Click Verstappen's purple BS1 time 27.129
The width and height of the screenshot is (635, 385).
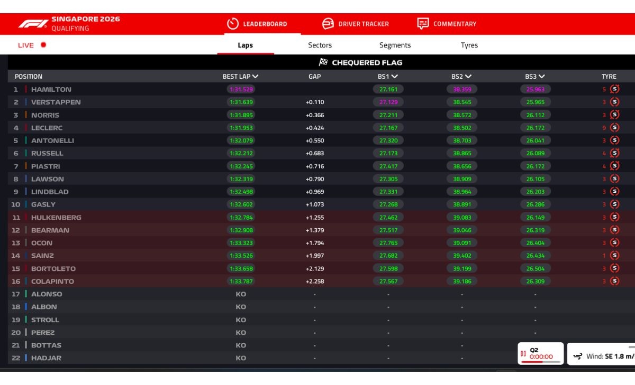[388, 102]
